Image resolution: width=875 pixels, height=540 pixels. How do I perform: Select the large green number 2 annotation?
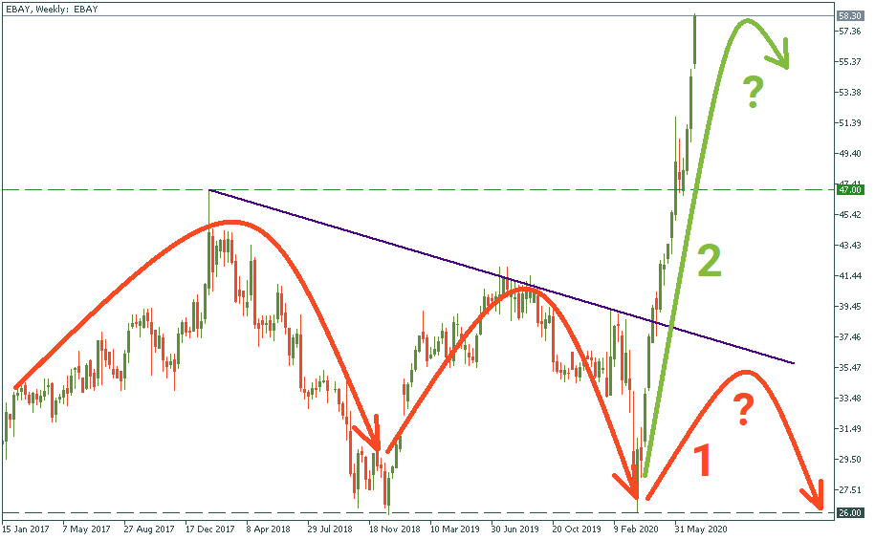coord(709,262)
